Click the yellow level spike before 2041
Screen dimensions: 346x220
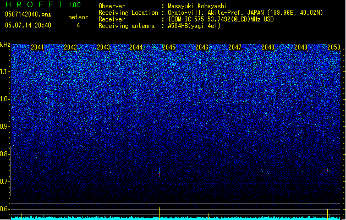click(21, 216)
